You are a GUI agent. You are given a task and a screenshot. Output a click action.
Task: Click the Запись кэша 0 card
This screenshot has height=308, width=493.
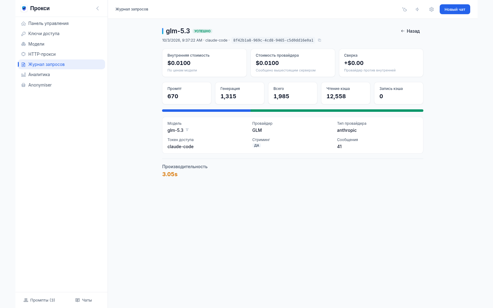coord(399,93)
